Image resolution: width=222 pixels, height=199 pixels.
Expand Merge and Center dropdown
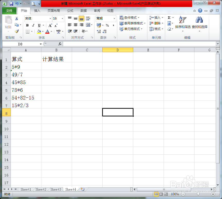click(x=92, y=25)
